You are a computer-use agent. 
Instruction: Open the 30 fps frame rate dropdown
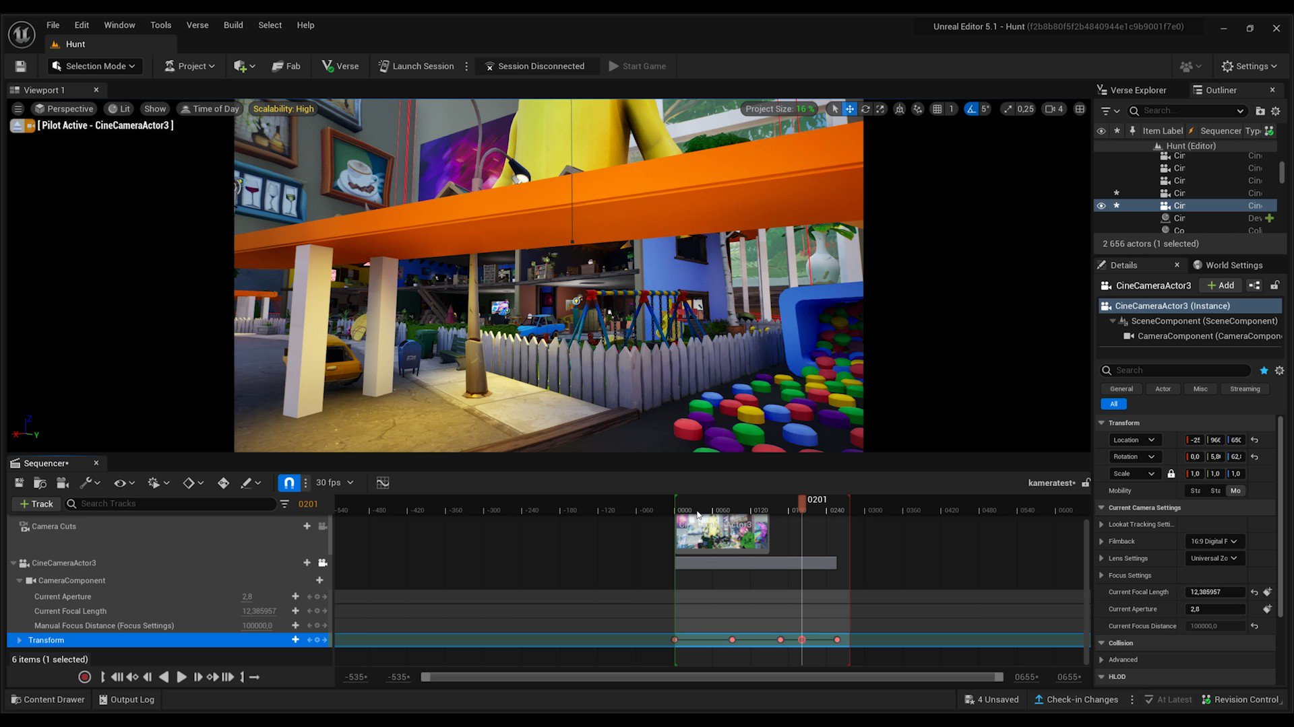click(x=334, y=483)
